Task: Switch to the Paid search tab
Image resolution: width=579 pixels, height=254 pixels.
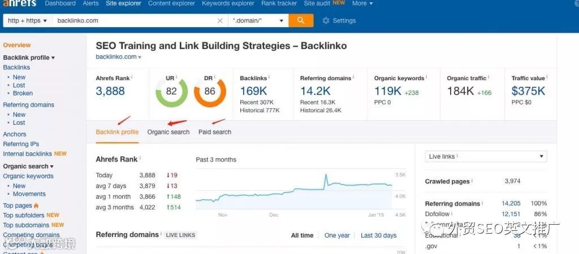Action: pos(215,132)
